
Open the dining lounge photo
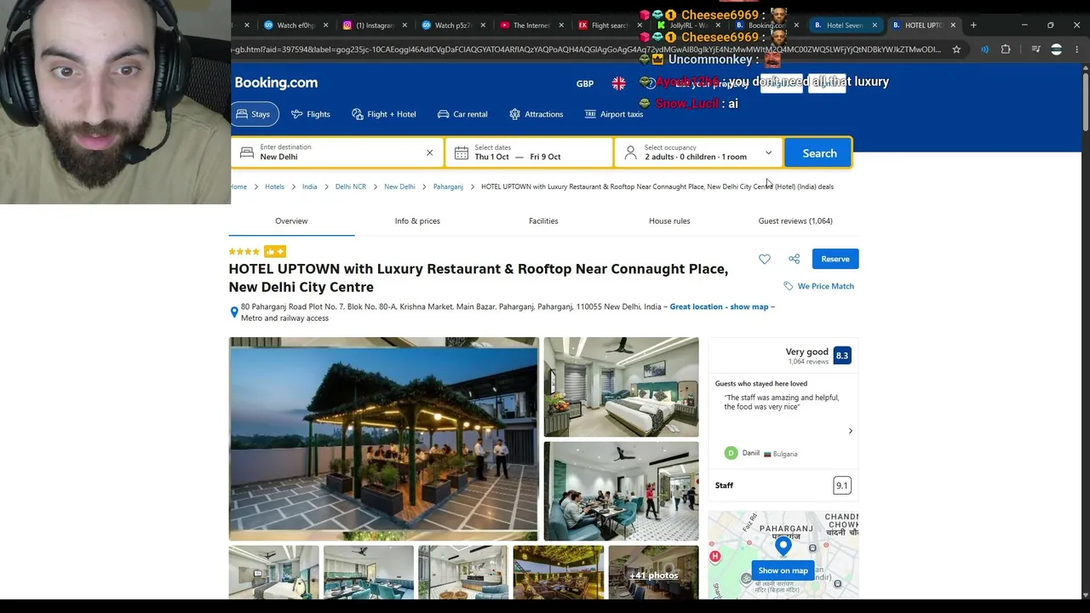(621, 491)
